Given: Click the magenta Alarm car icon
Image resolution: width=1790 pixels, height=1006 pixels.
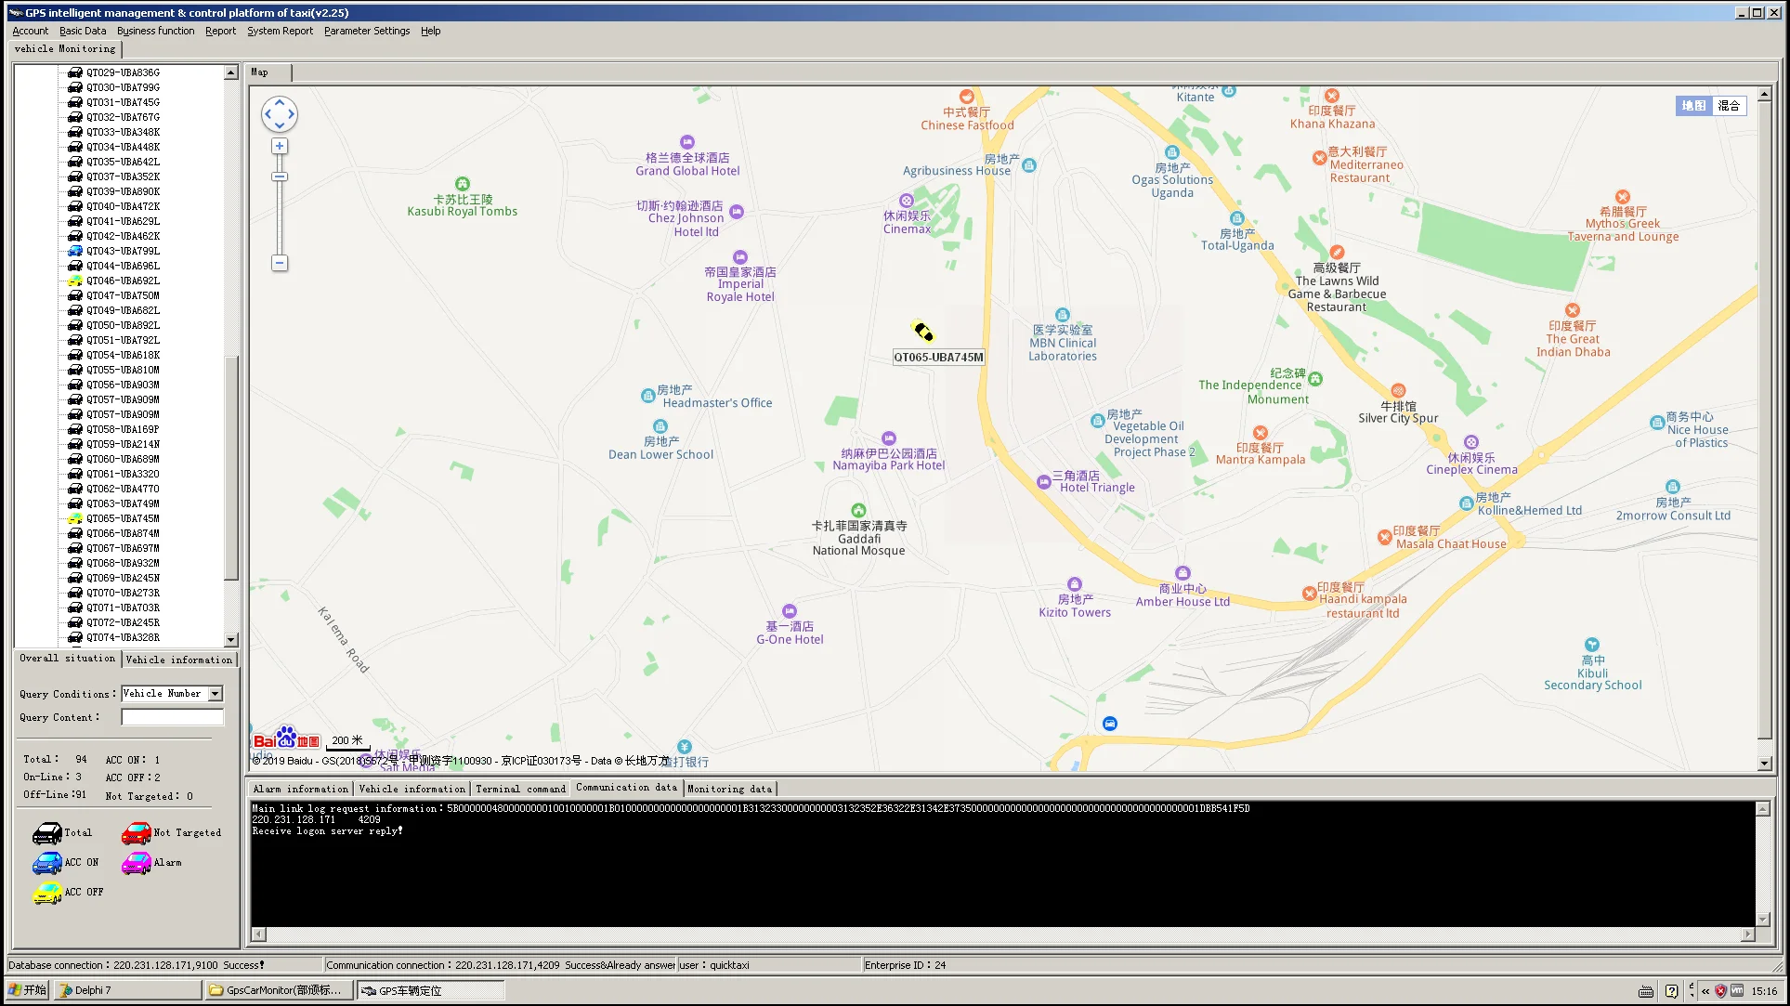Looking at the screenshot, I should [136, 863].
